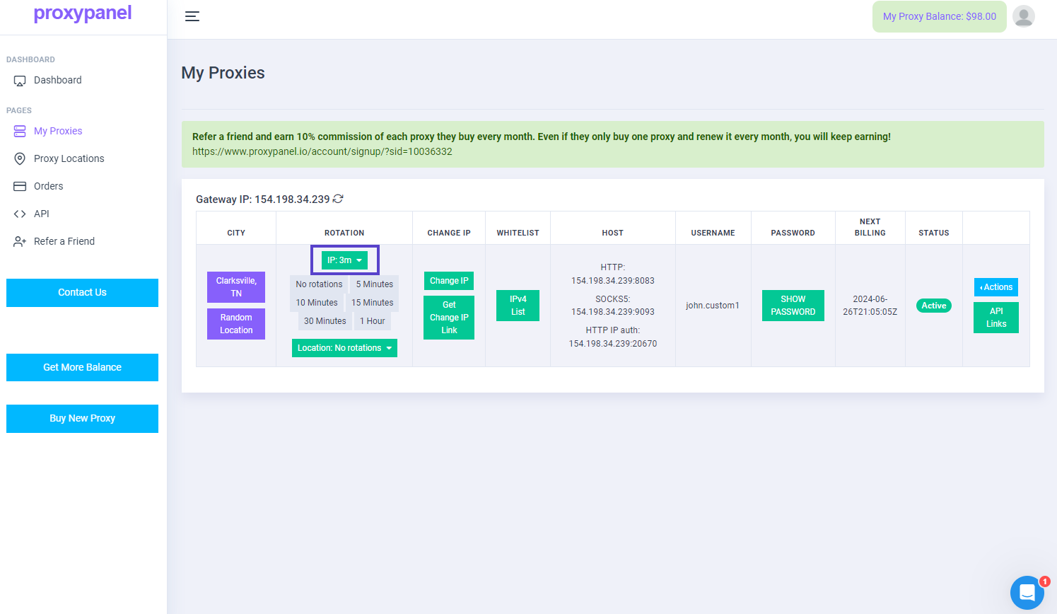Select the 1 Hour rotation interval
The height and width of the screenshot is (614, 1057).
tap(373, 320)
